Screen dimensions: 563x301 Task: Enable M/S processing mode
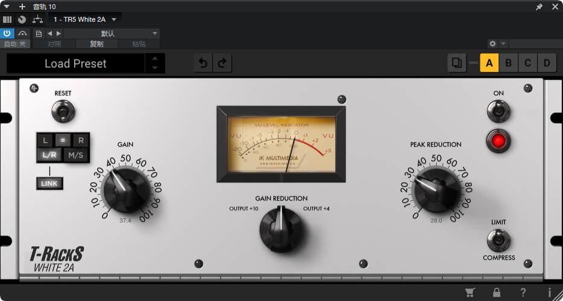[x=76, y=155]
